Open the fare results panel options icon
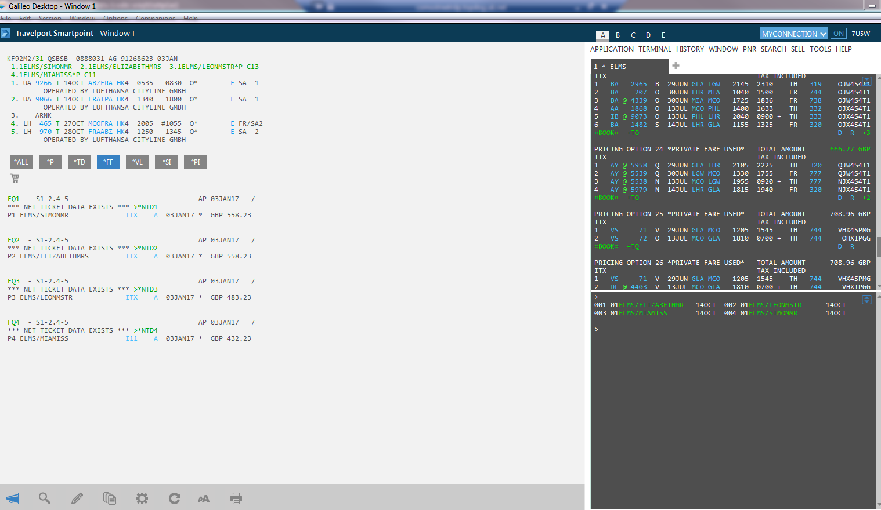Viewport: 881px width, 510px height. [866, 81]
